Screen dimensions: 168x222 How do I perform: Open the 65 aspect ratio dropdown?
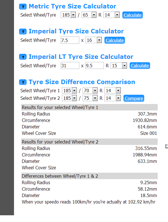point(89,15)
